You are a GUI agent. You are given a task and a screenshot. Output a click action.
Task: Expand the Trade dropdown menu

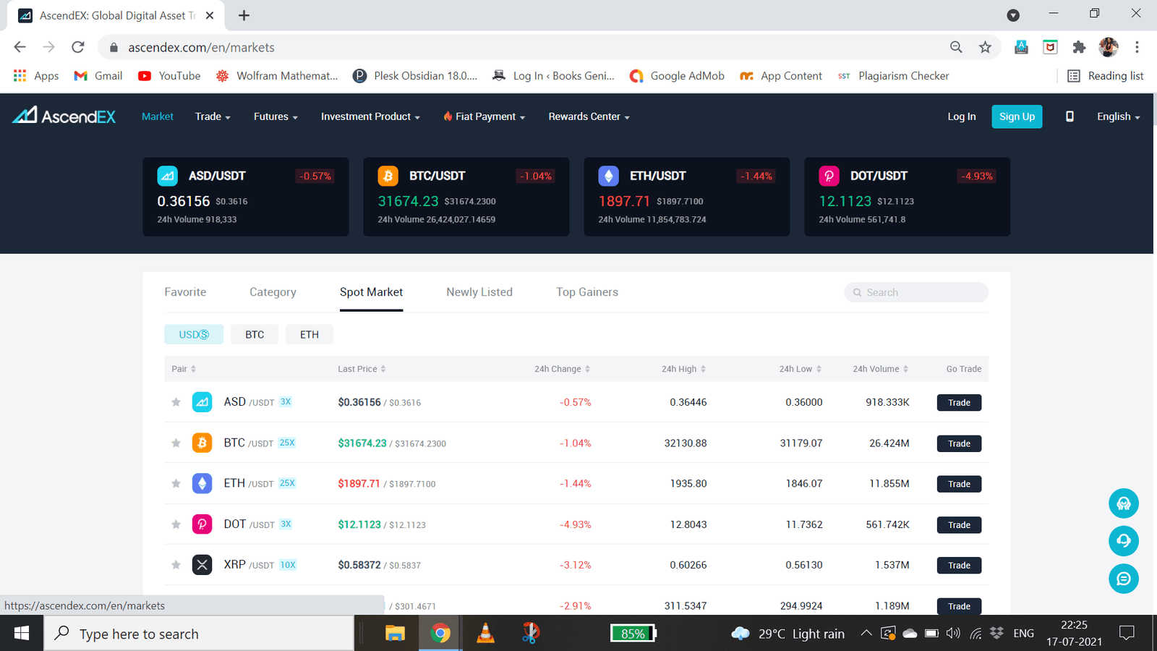coord(213,116)
